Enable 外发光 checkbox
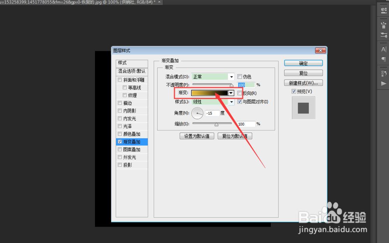Image resolution: width=389 pixels, height=243 pixels. 120,157
